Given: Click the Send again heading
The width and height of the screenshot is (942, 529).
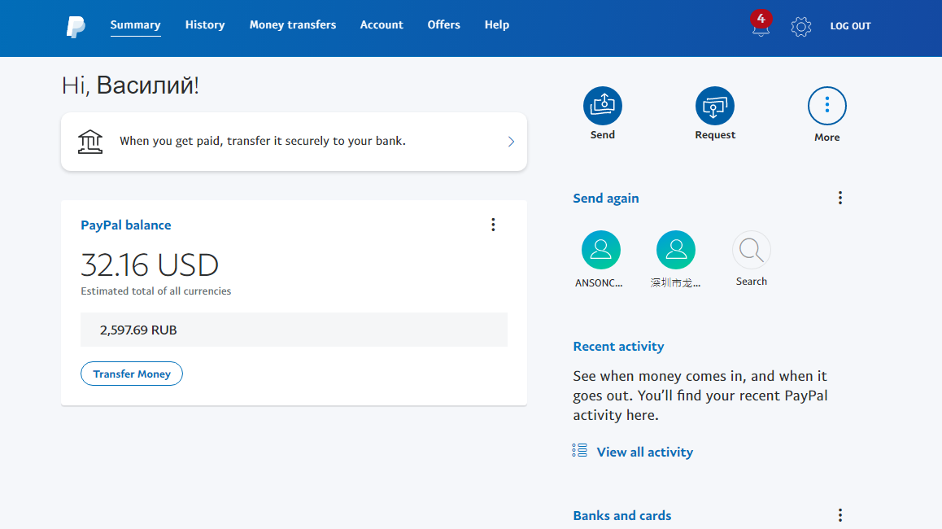Looking at the screenshot, I should tap(605, 198).
